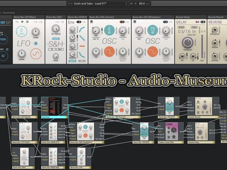Click the previous preset icon in top bar
Image resolution: width=227 pixels, height=170 pixels.
click(131, 4)
